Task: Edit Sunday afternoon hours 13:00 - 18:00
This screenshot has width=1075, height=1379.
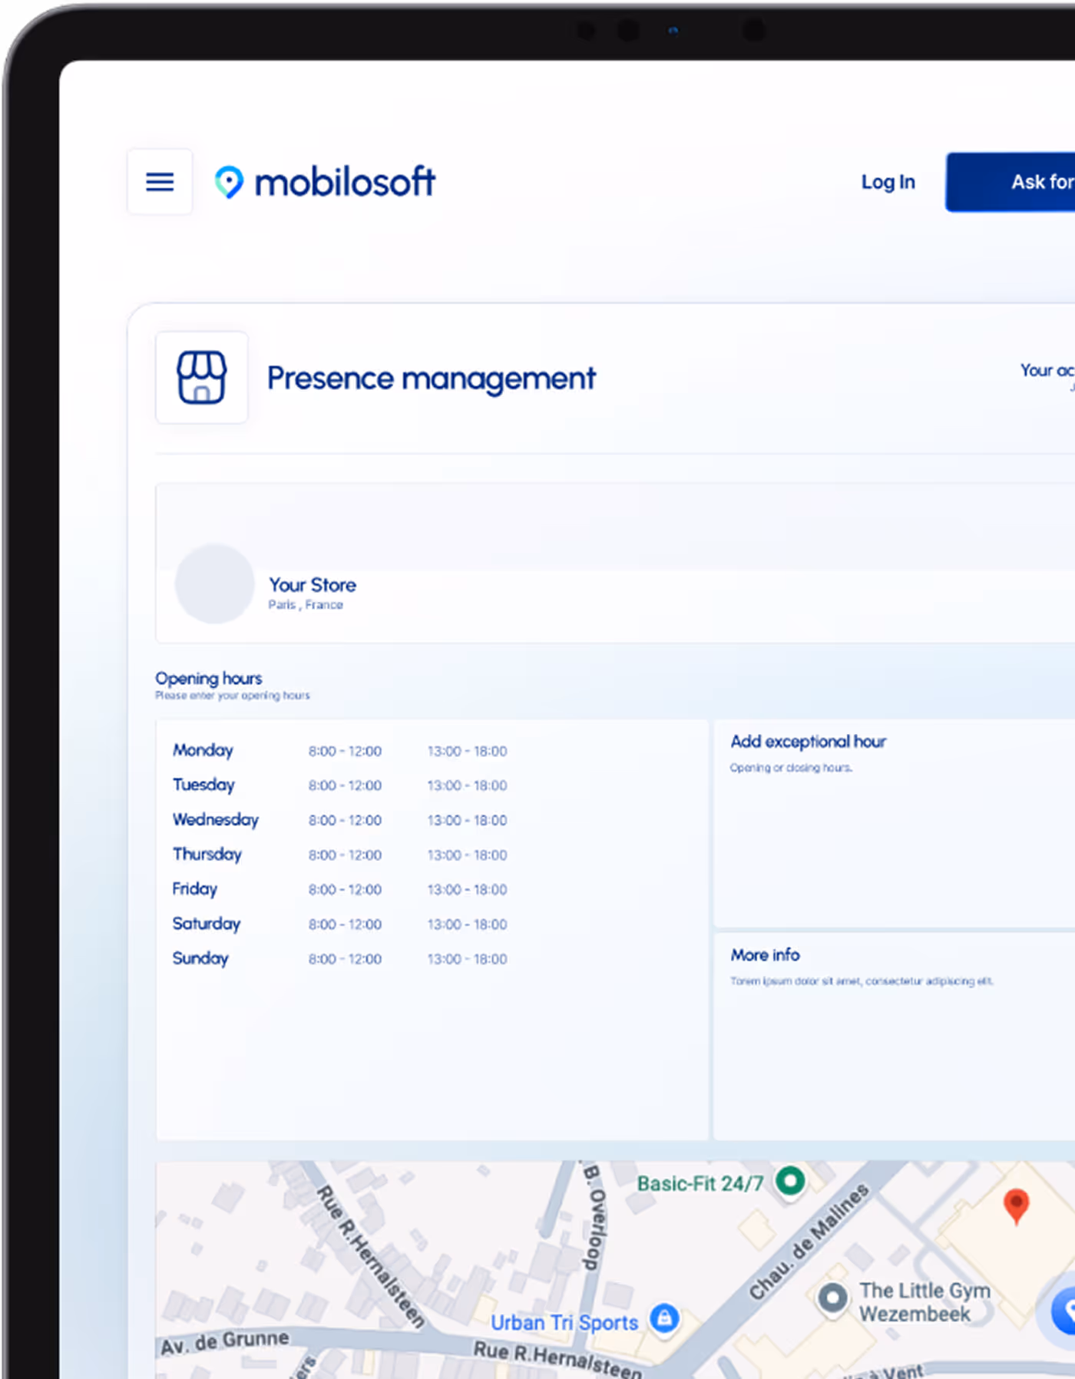Action: click(467, 959)
